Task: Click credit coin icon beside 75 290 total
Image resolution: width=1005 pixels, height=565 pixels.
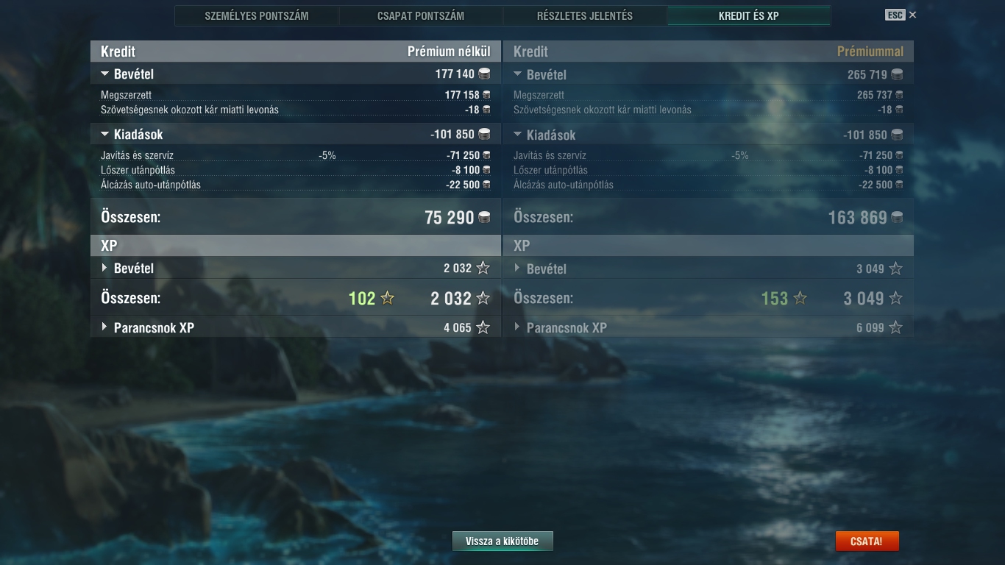Action: click(484, 217)
